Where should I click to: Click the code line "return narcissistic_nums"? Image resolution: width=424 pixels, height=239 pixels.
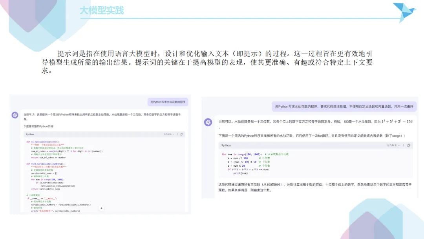coord(46,189)
